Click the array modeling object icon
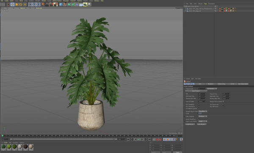The width and height of the screenshot is (254, 153). [x=73, y=5]
